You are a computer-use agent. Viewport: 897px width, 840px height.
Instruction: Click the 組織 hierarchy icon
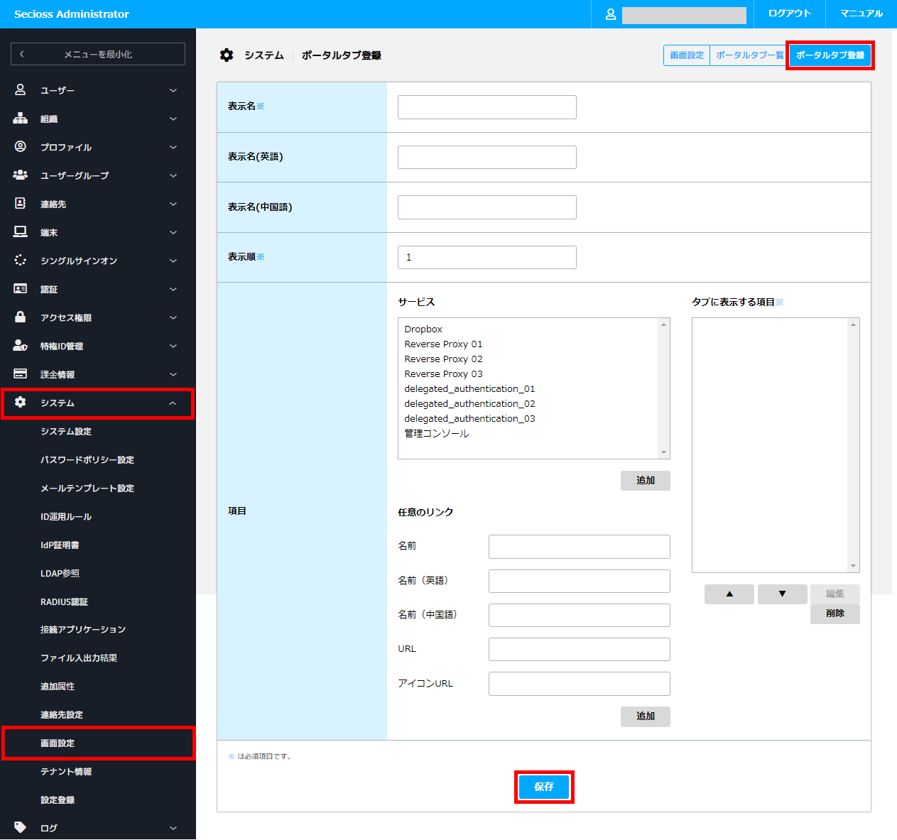pos(20,119)
